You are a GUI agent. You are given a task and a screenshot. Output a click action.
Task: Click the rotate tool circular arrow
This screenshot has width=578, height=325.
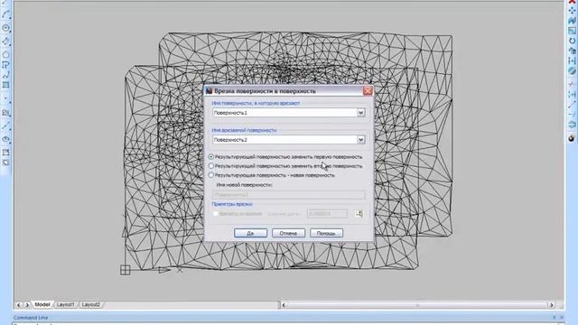[572, 41]
